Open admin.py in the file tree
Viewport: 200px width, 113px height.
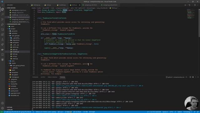point(15,47)
